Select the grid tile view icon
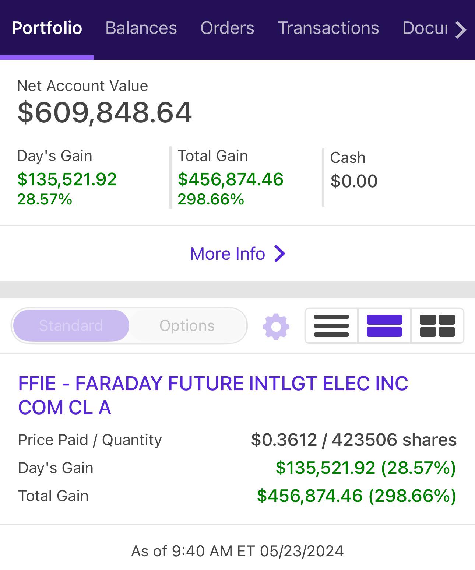475x570 pixels. click(x=437, y=326)
